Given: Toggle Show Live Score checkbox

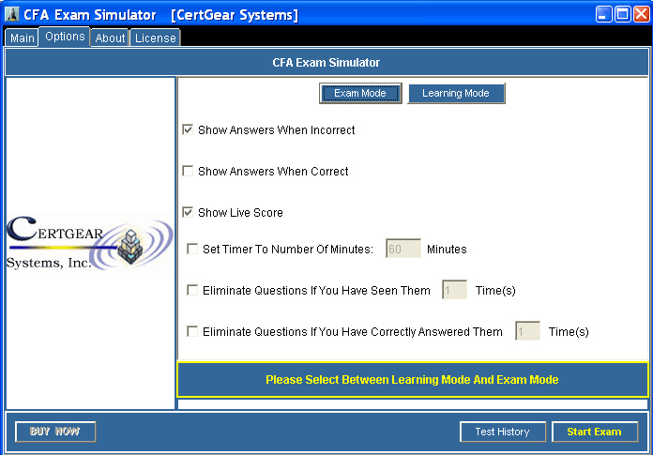Looking at the screenshot, I should pyautogui.click(x=188, y=212).
